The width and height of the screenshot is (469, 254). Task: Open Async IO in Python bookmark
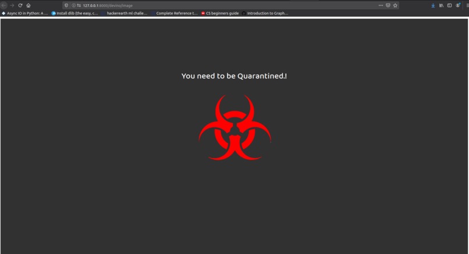point(24,13)
